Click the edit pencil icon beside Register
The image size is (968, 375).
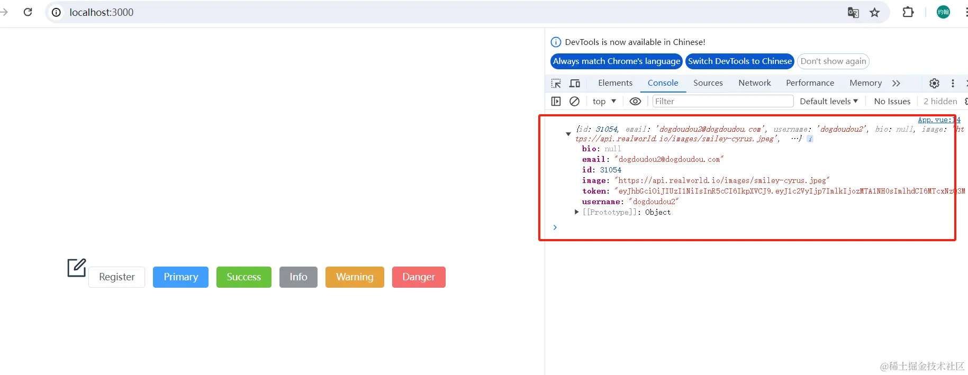pyautogui.click(x=77, y=268)
